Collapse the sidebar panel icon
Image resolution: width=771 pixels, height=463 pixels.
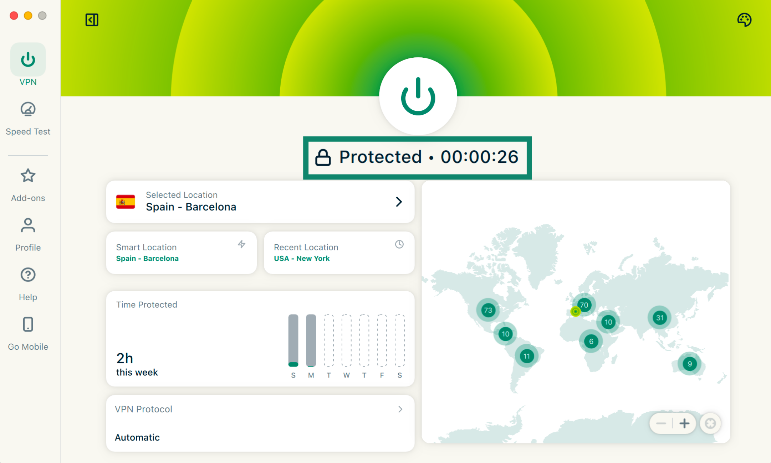click(92, 20)
